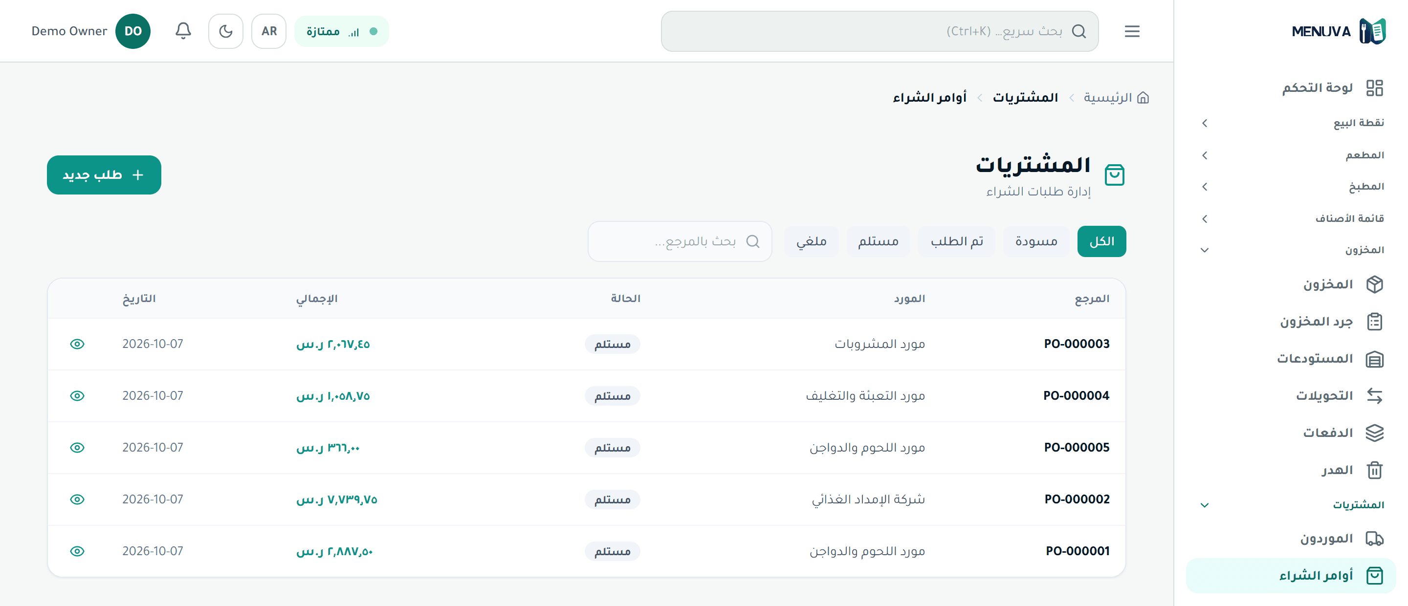Viewport: 1408px width, 606px height.
Task: View order PO-000001 via eye icon
Action: point(77,551)
